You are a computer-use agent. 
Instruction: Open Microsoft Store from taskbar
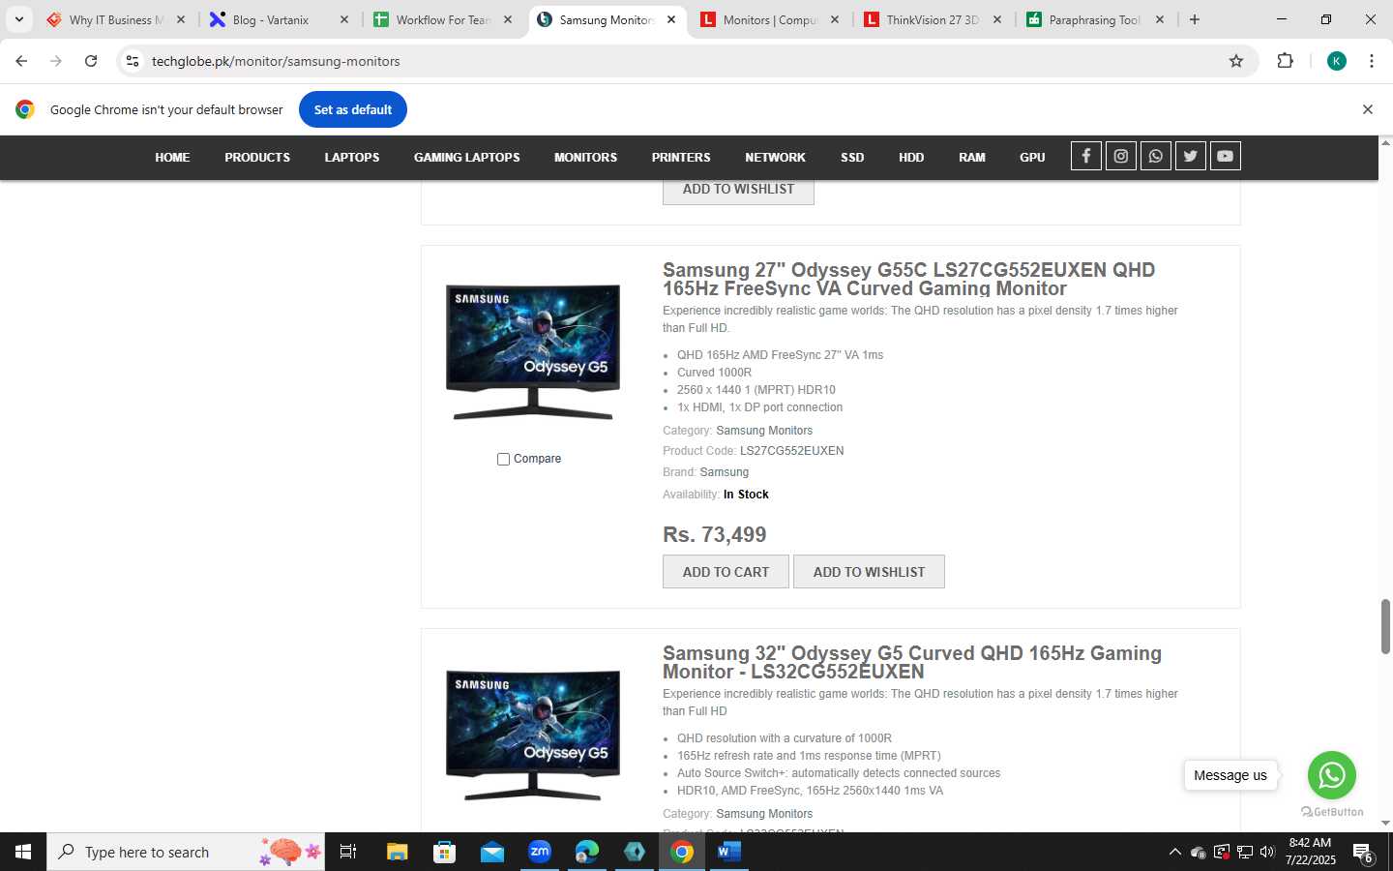point(444,852)
